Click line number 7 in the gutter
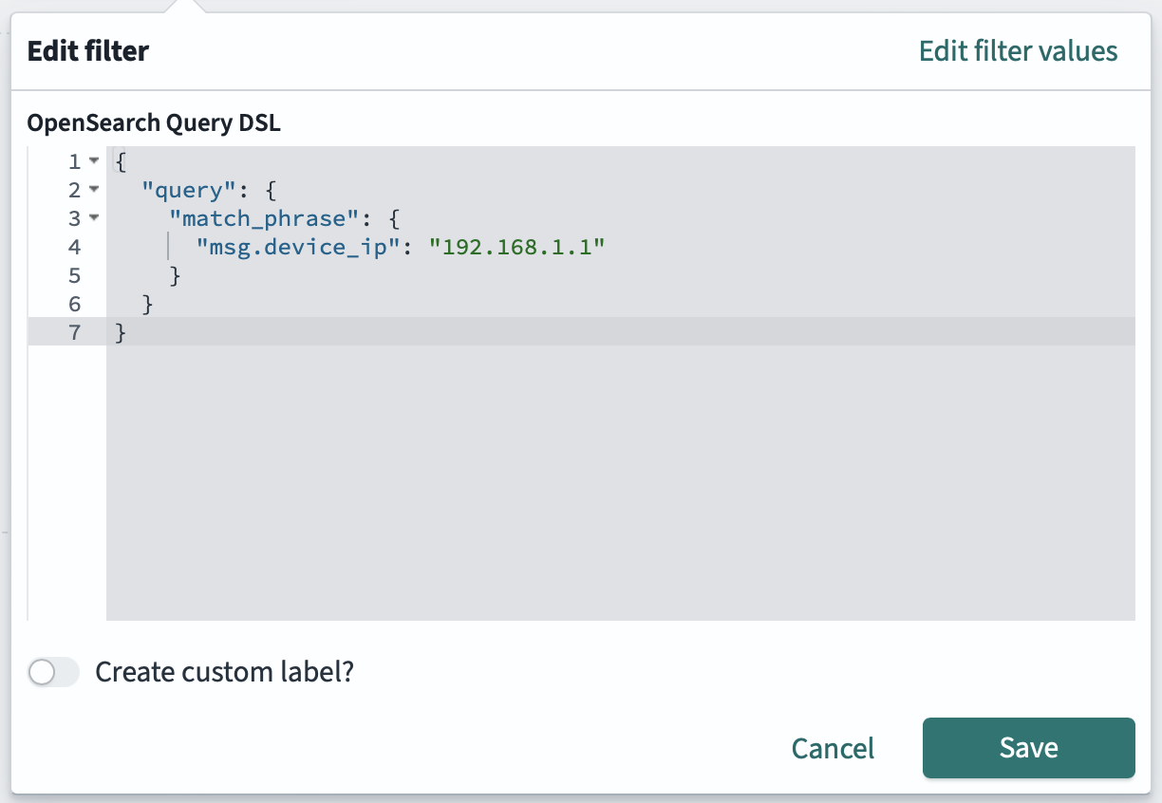Viewport: 1162px width, 803px height. point(74,332)
